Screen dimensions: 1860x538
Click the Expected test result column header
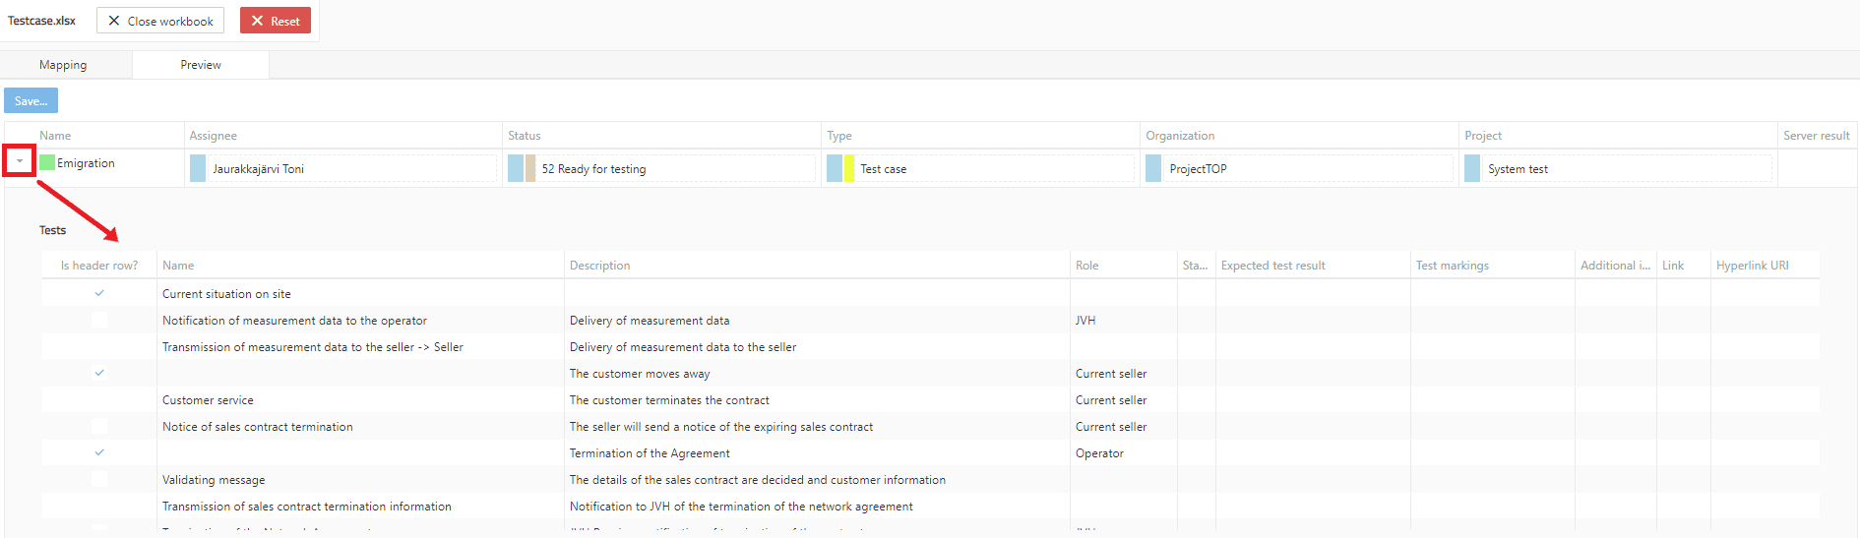(x=1314, y=266)
